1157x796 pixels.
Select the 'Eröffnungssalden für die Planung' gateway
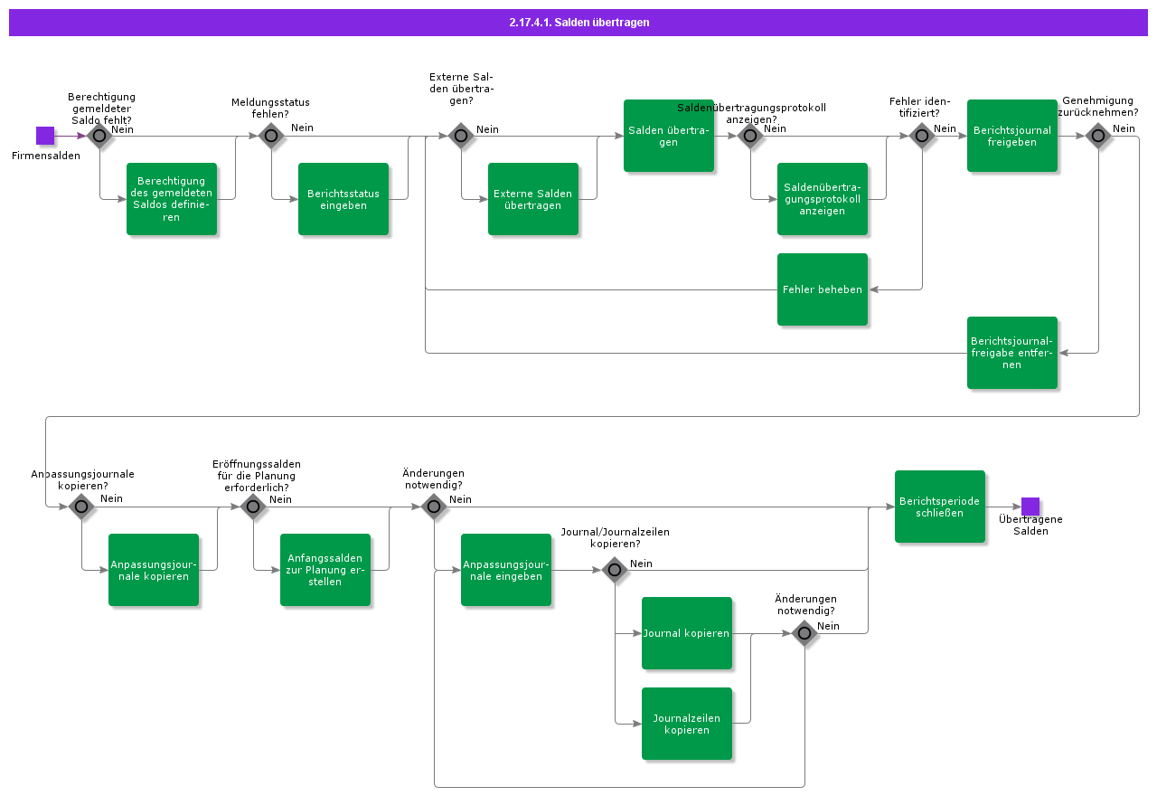[x=253, y=507]
